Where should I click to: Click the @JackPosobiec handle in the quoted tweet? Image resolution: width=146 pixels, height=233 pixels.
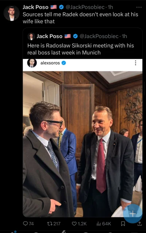coord(99,36)
